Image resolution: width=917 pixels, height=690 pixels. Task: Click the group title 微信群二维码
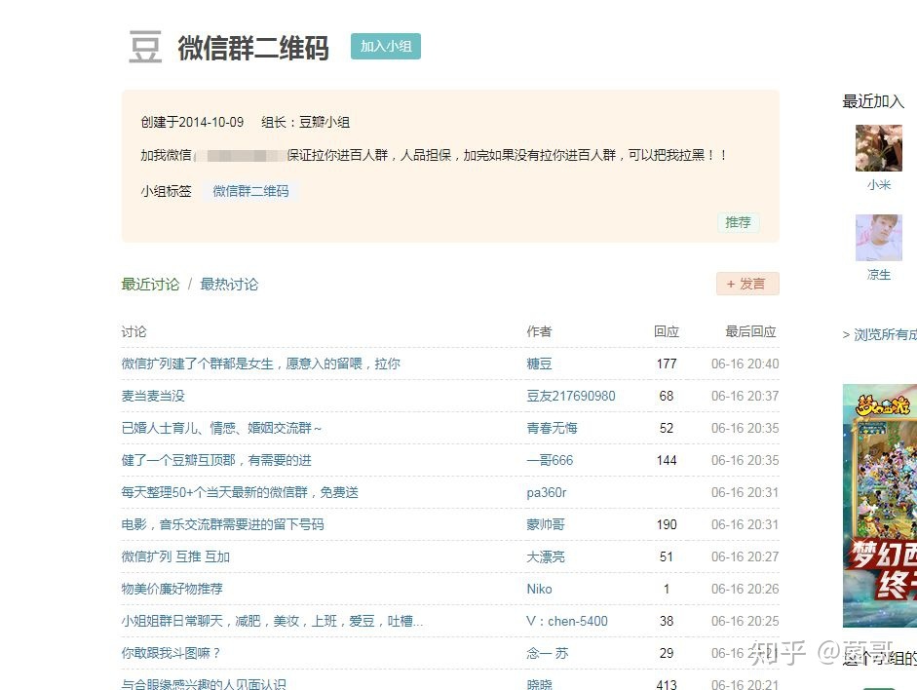(x=253, y=48)
